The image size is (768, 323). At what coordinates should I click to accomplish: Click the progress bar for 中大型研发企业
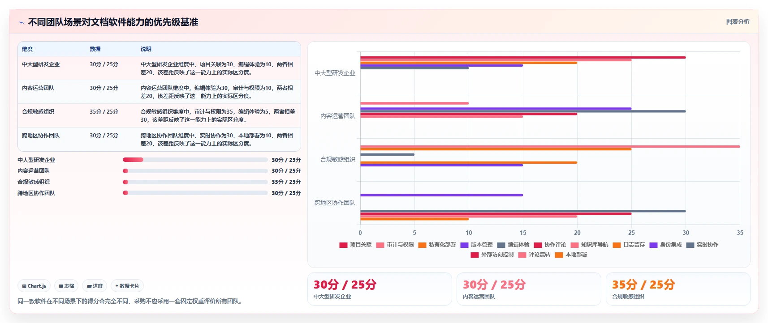pyautogui.click(x=195, y=160)
